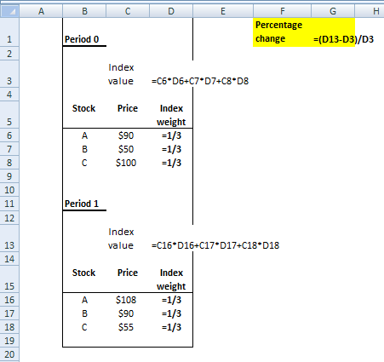The image size is (384, 362).
Task: Click the Select All corner button
Action: pyautogui.click(x=9, y=11)
